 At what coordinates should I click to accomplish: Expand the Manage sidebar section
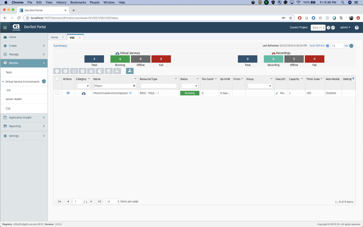24,54
